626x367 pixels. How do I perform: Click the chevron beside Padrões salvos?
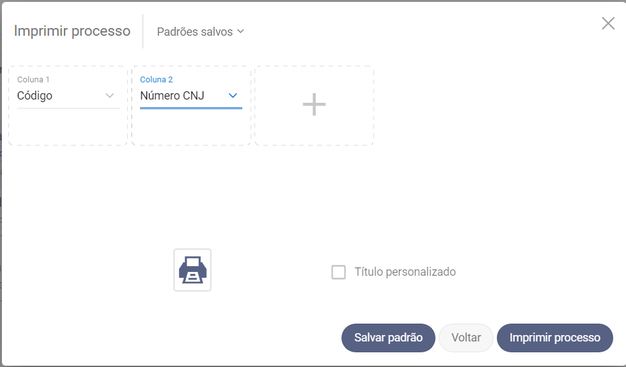(x=240, y=31)
